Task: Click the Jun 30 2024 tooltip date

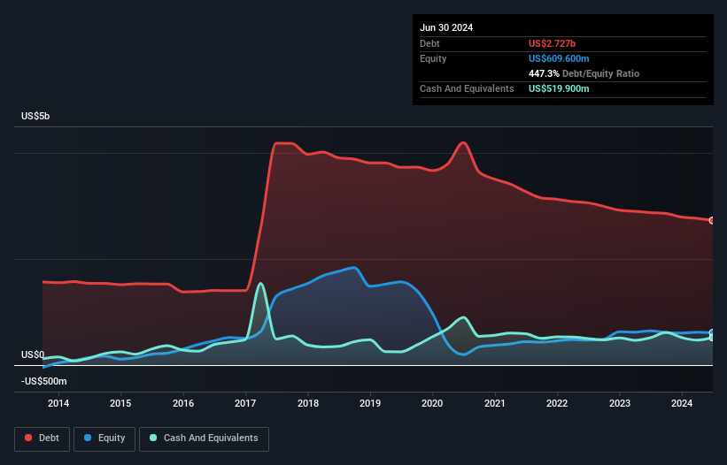Action: click(x=446, y=27)
